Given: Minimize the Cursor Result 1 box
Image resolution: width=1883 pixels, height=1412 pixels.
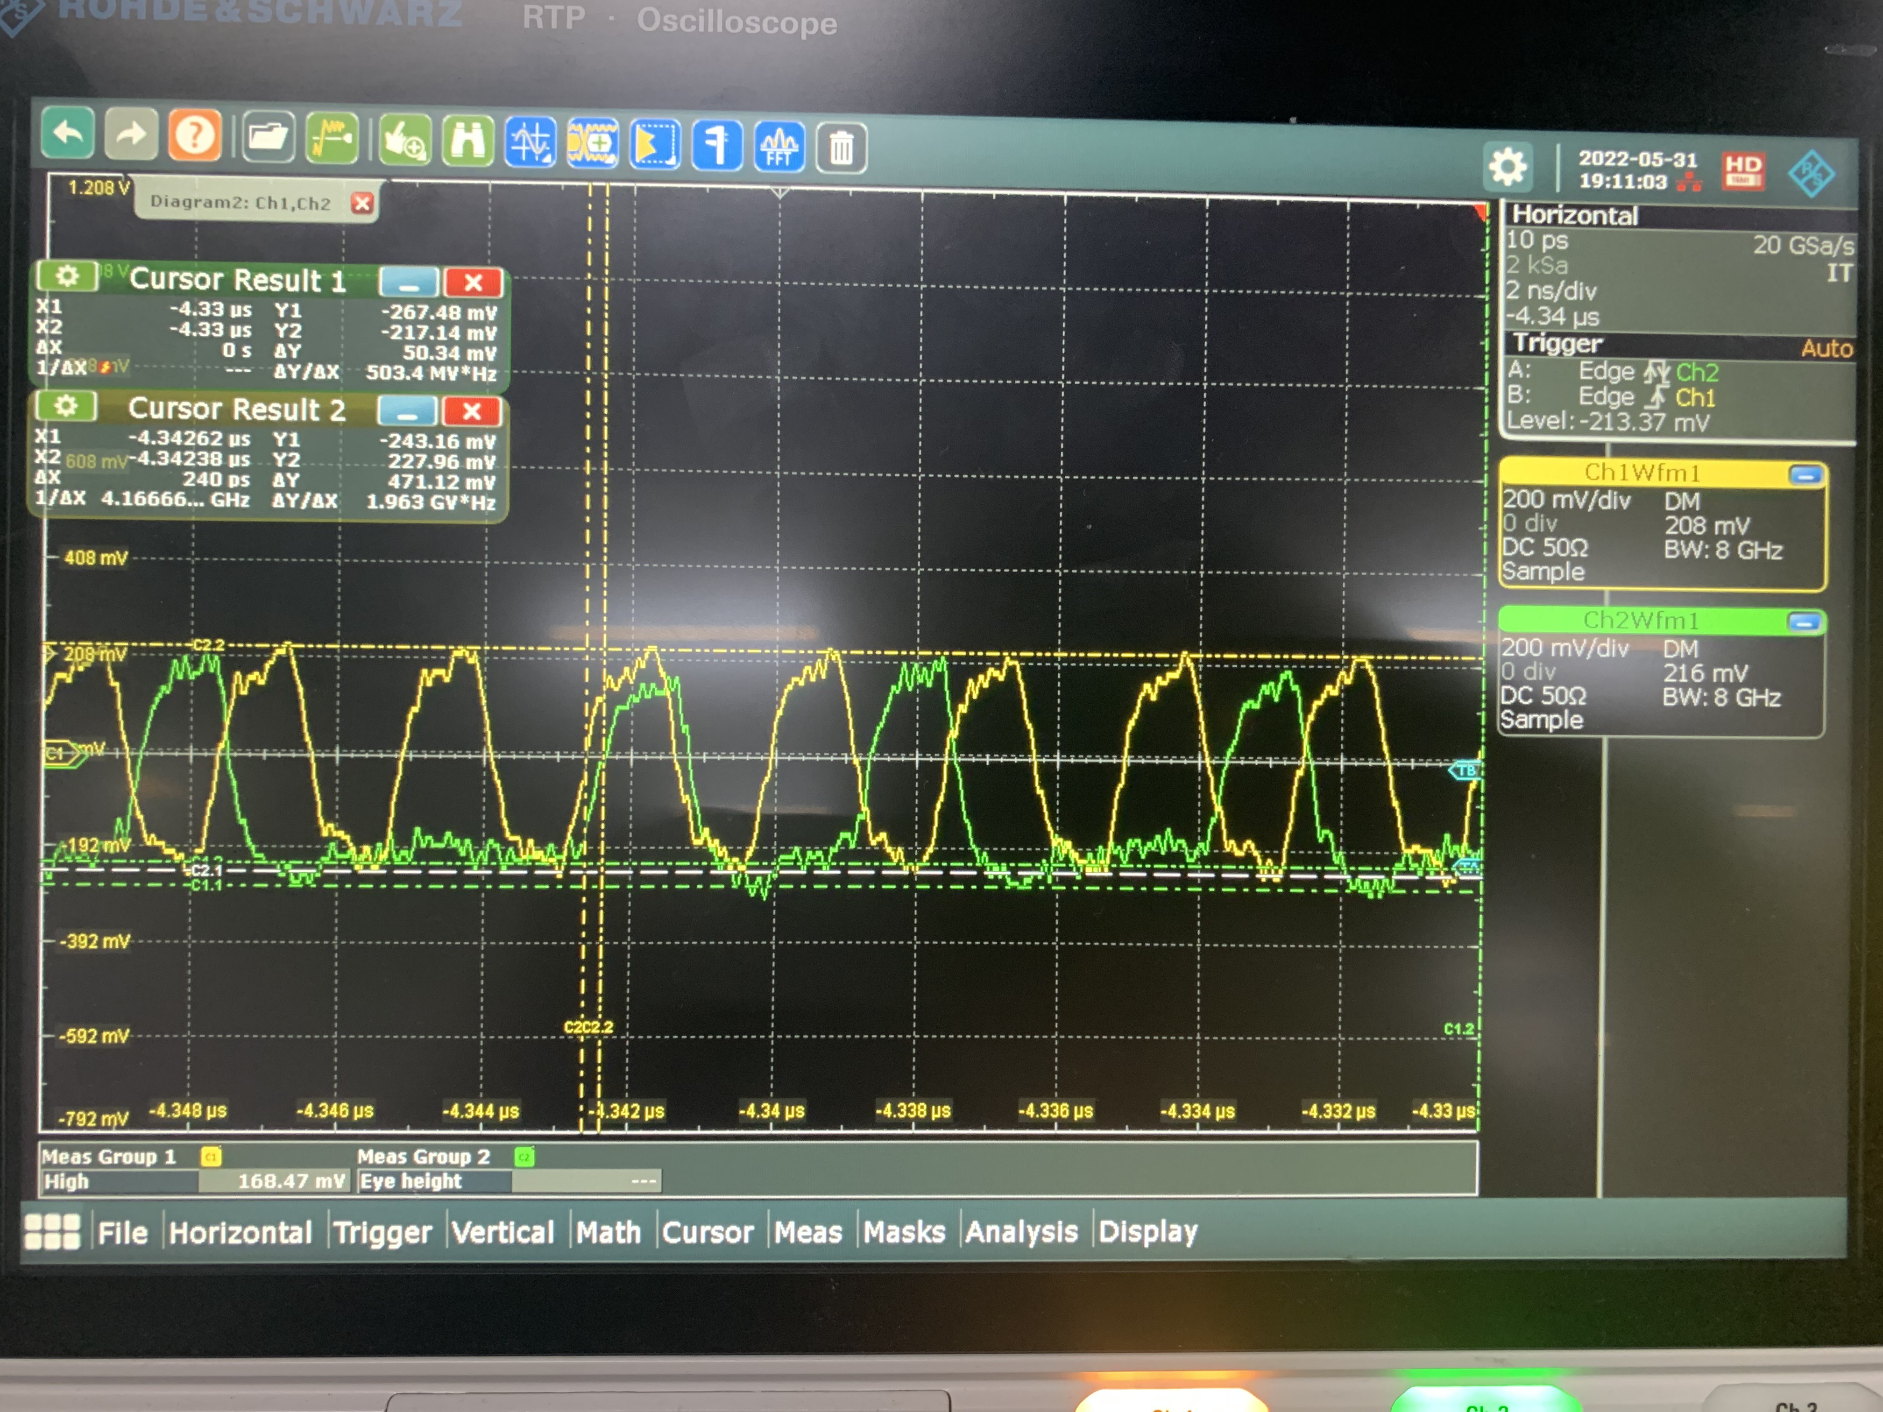Looking at the screenshot, I should [x=409, y=282].
